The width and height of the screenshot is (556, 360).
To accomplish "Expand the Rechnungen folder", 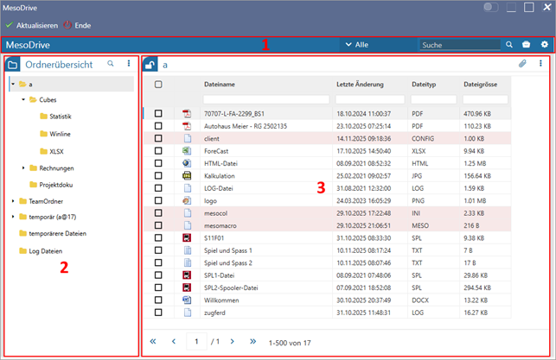I will pos(24,167).
